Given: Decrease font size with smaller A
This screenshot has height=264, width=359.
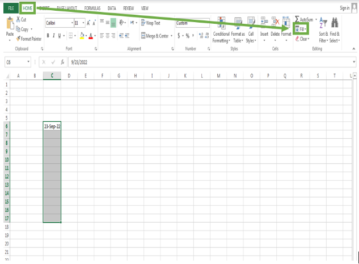Looking at the screenshot, I should point(94,23).
